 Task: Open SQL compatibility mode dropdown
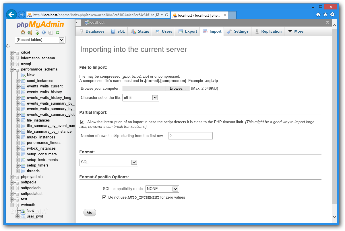162,189
